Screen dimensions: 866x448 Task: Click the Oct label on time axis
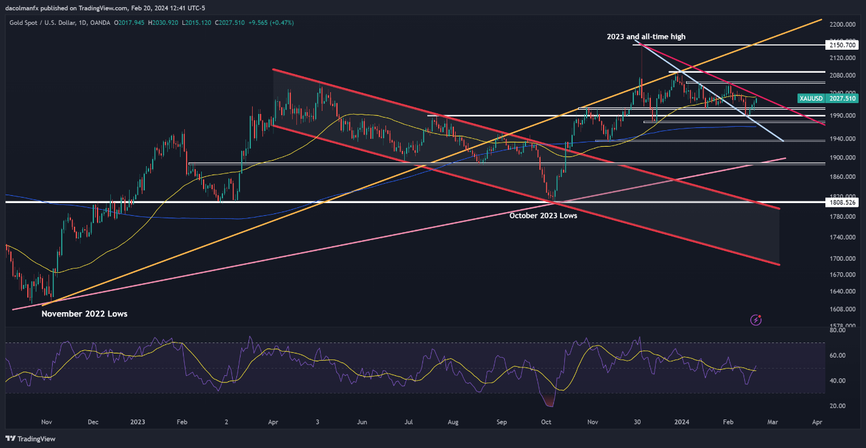click(x=546, y=422)
